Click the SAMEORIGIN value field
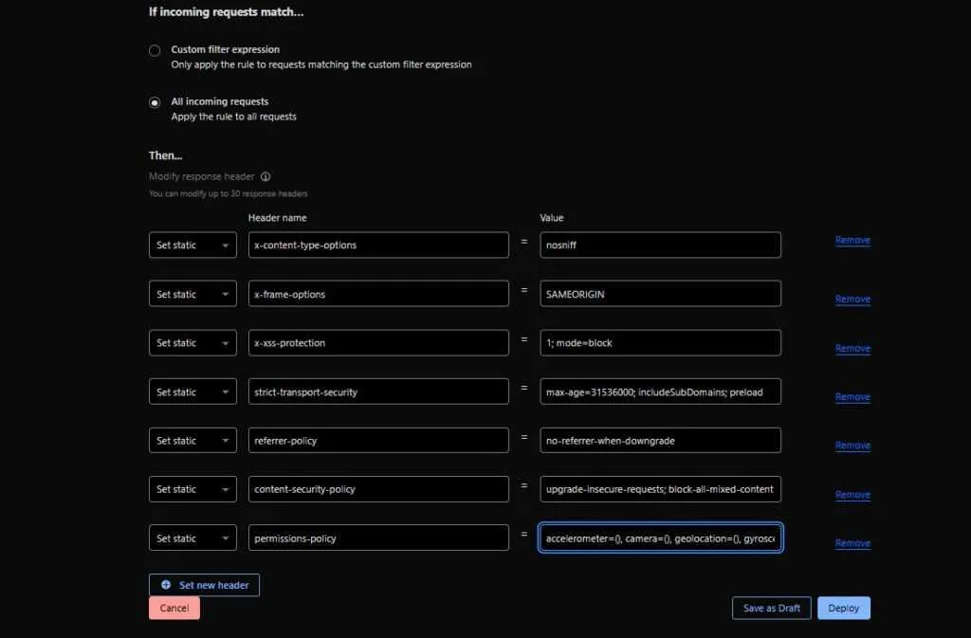 pos(660,294)
